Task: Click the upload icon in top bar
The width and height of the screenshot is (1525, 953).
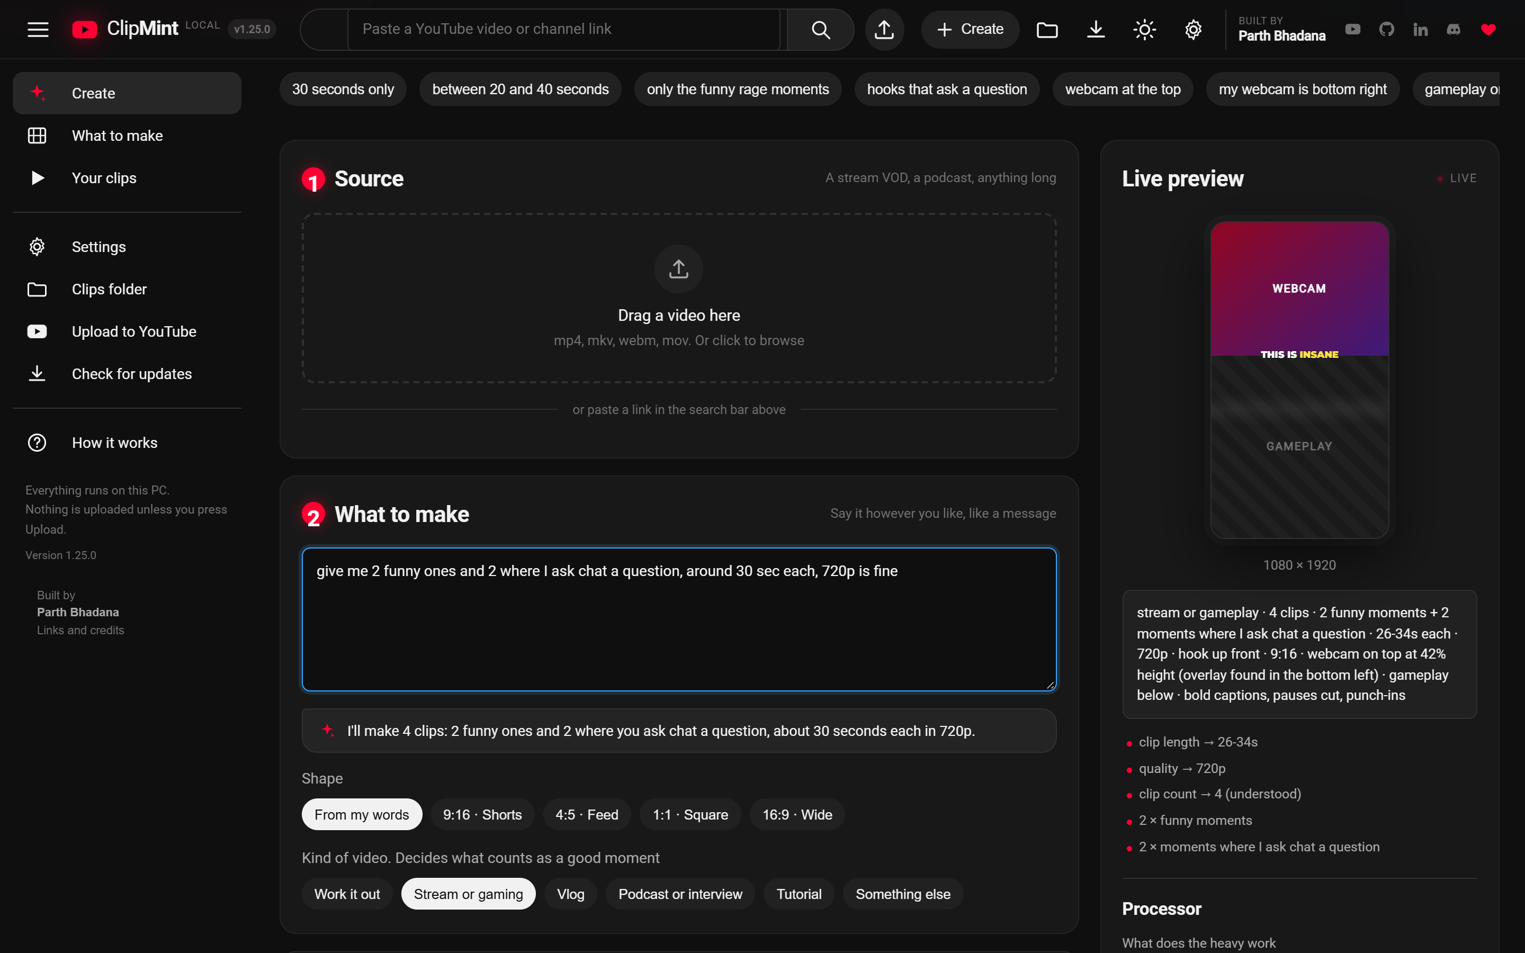Action: [884, 29]
